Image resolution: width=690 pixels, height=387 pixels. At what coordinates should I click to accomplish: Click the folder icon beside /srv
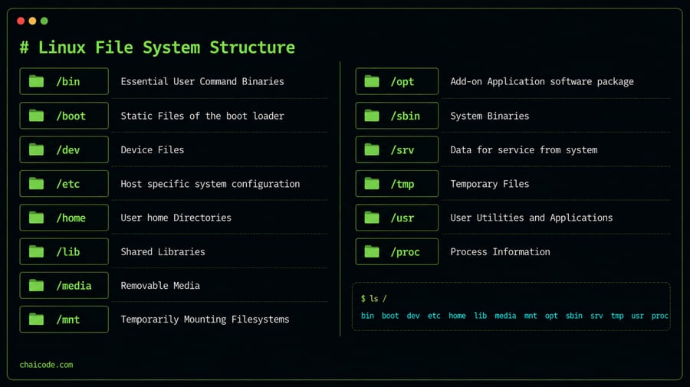(372, 149)
